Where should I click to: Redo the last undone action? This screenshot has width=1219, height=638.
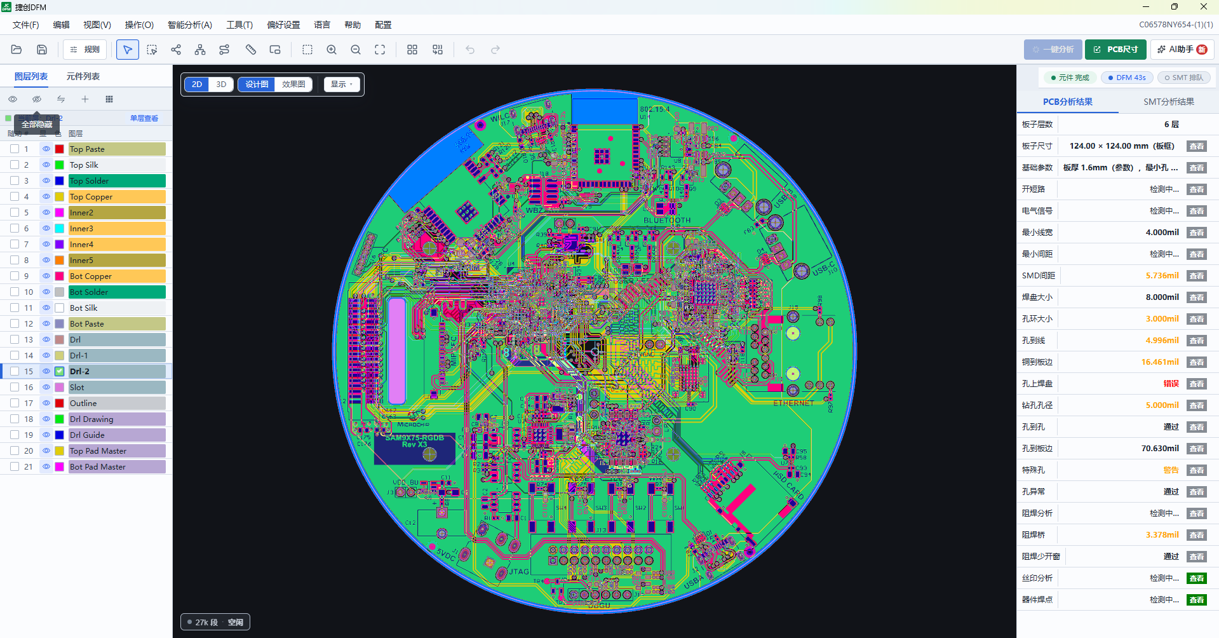click(495, 50)
